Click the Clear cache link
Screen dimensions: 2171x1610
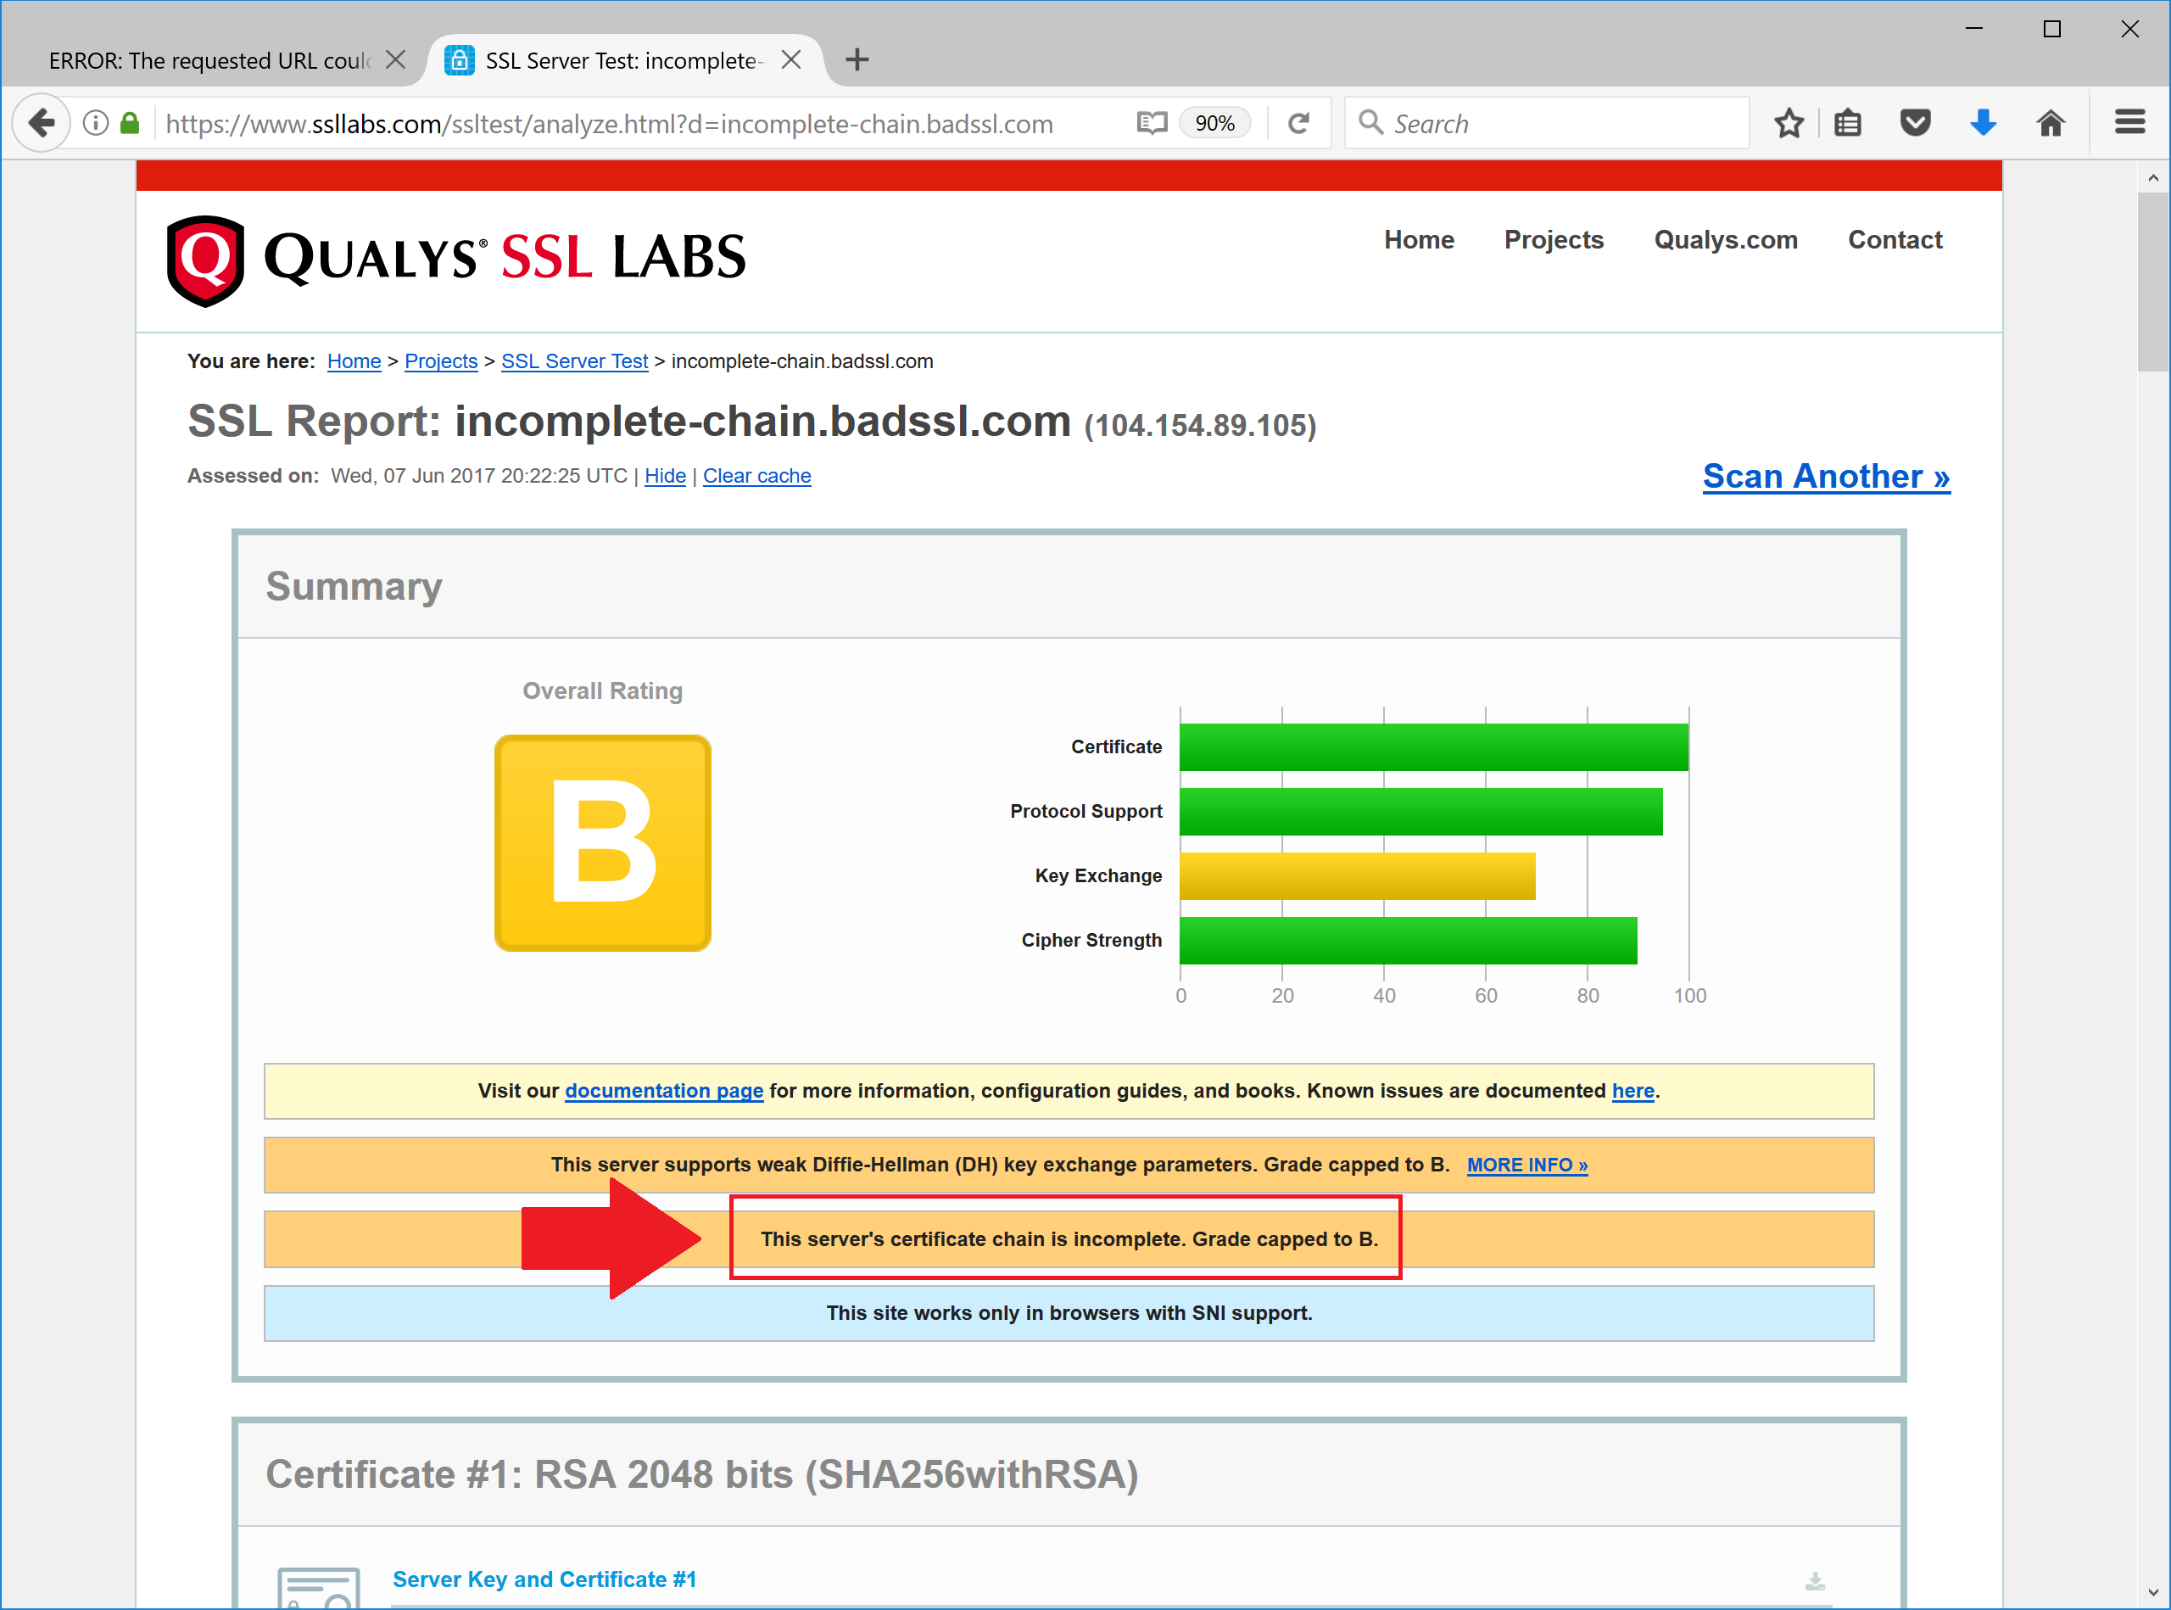[x=757, y=477]
